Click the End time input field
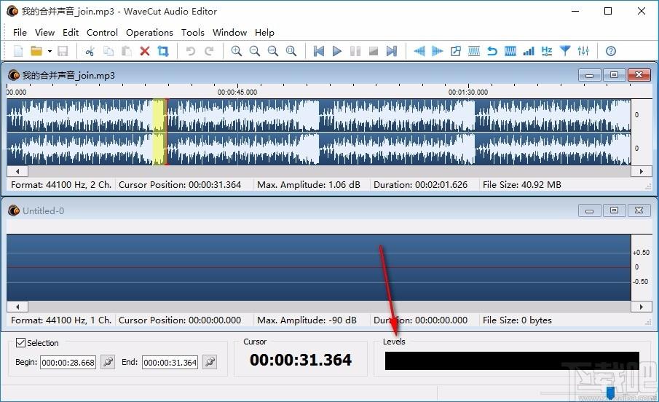 170,362
